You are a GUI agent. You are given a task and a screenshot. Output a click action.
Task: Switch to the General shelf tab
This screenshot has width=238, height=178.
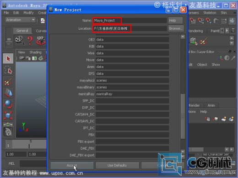click(x=22, y=31)
